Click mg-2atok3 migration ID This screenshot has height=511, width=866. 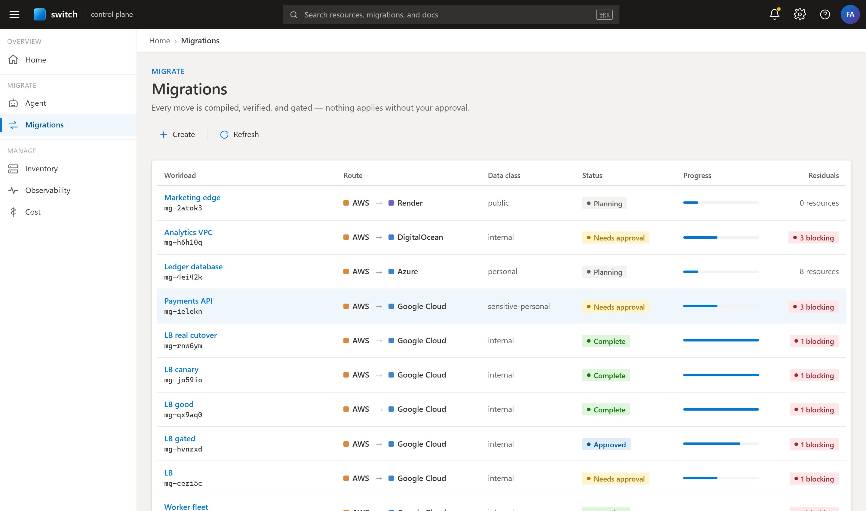(x=183, y=208)
